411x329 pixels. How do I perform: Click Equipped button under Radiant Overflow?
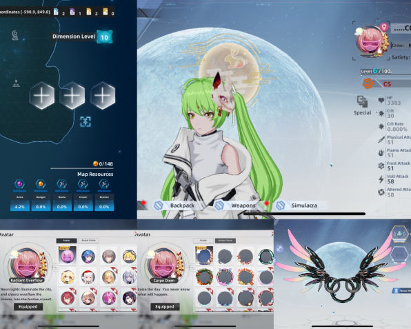(x=28, y=307)
